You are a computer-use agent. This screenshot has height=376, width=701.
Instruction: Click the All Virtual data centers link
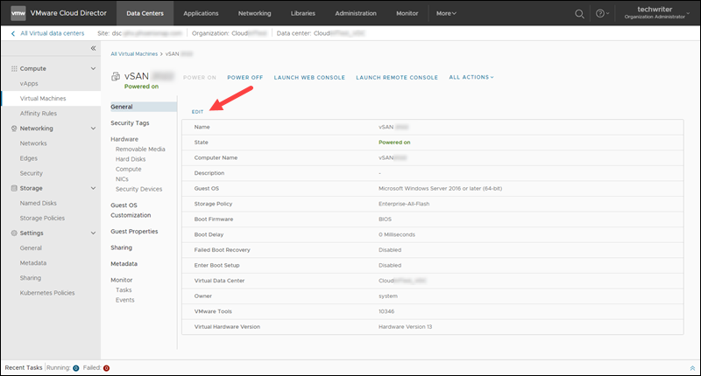coord(53,33)
